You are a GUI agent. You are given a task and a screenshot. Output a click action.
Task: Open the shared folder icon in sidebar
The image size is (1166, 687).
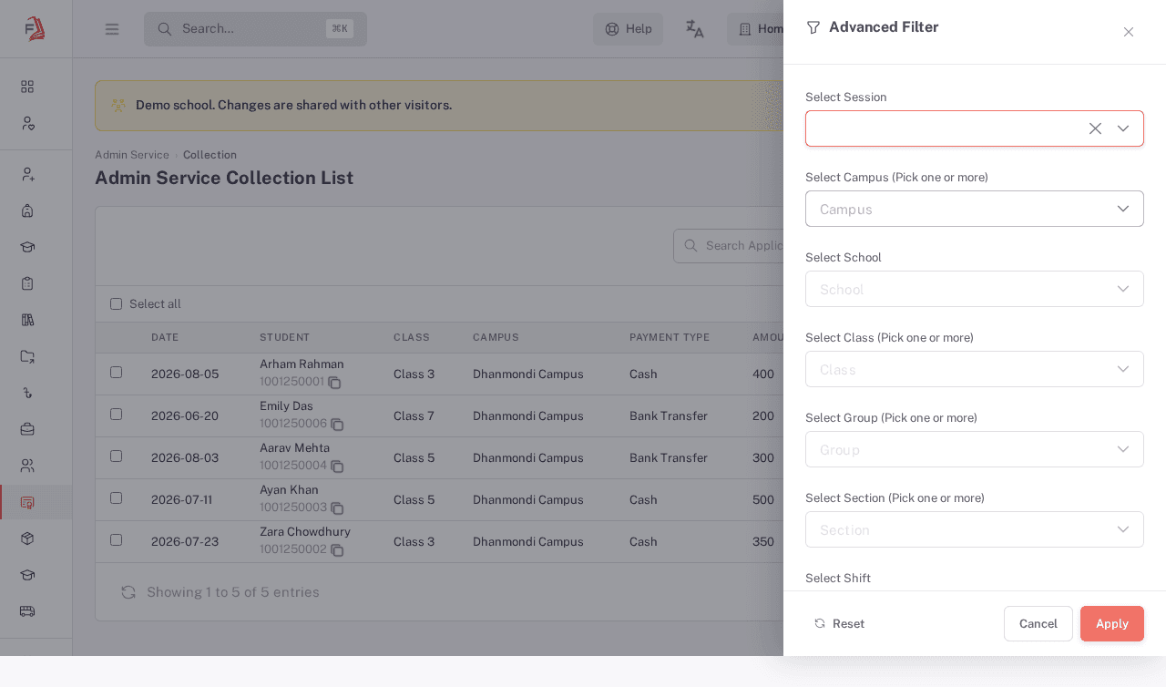click(27, 356)
